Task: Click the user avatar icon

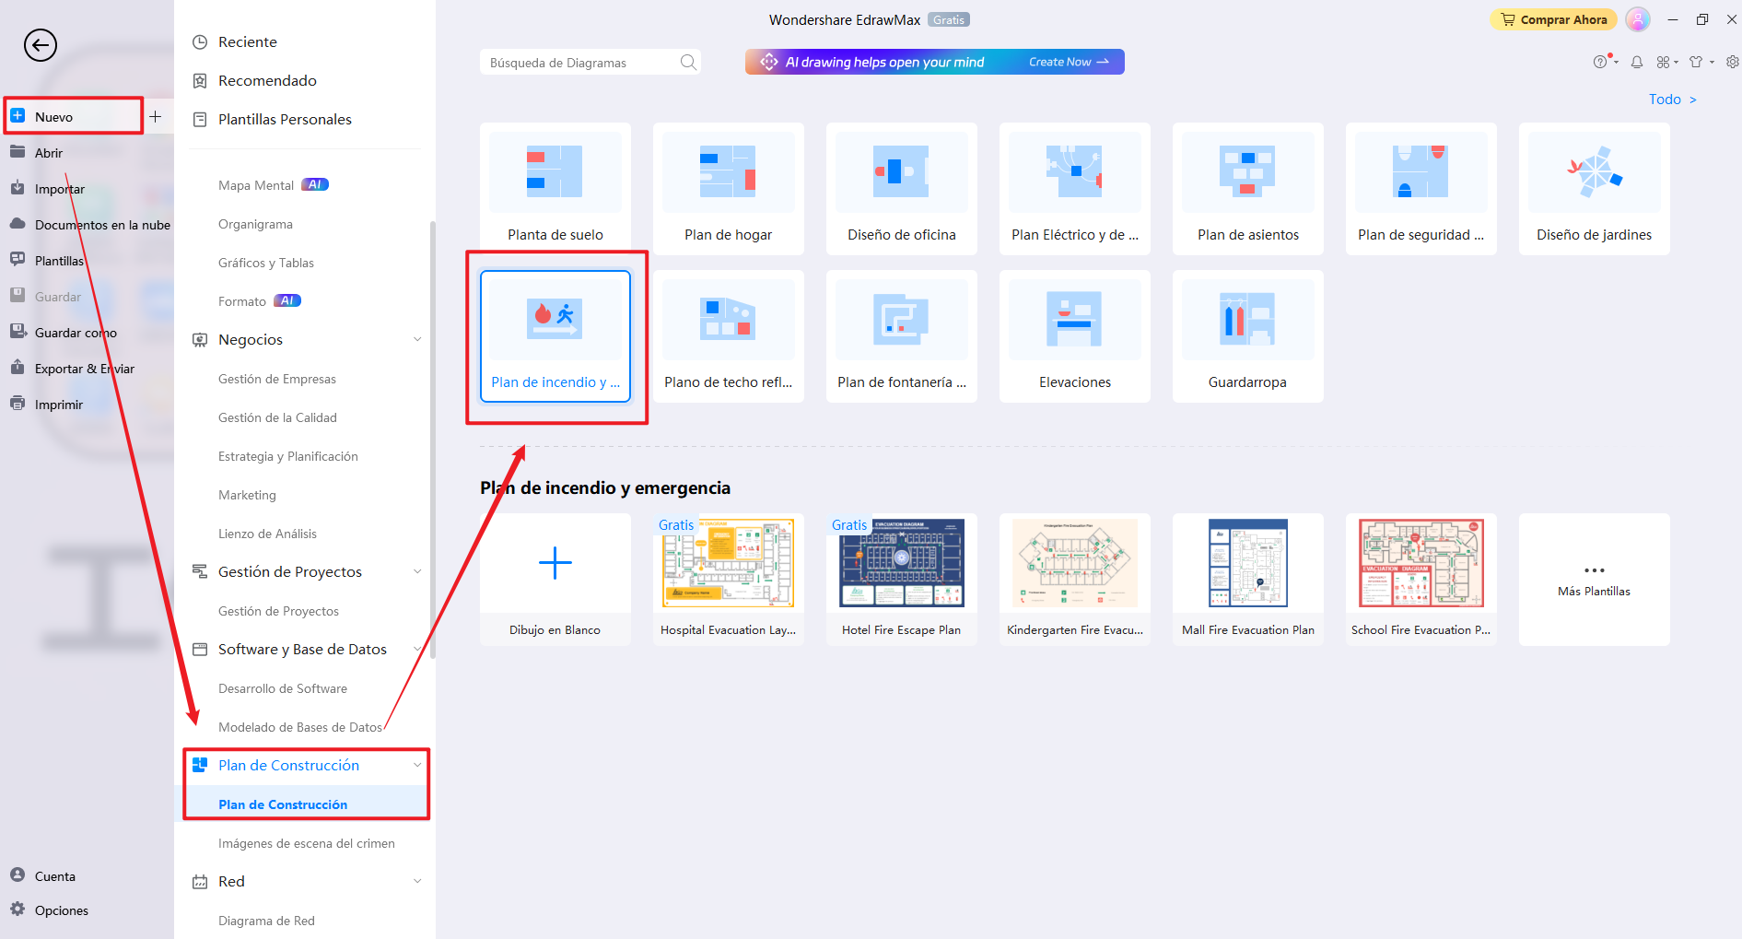Action: click(x=1637, y=19)
